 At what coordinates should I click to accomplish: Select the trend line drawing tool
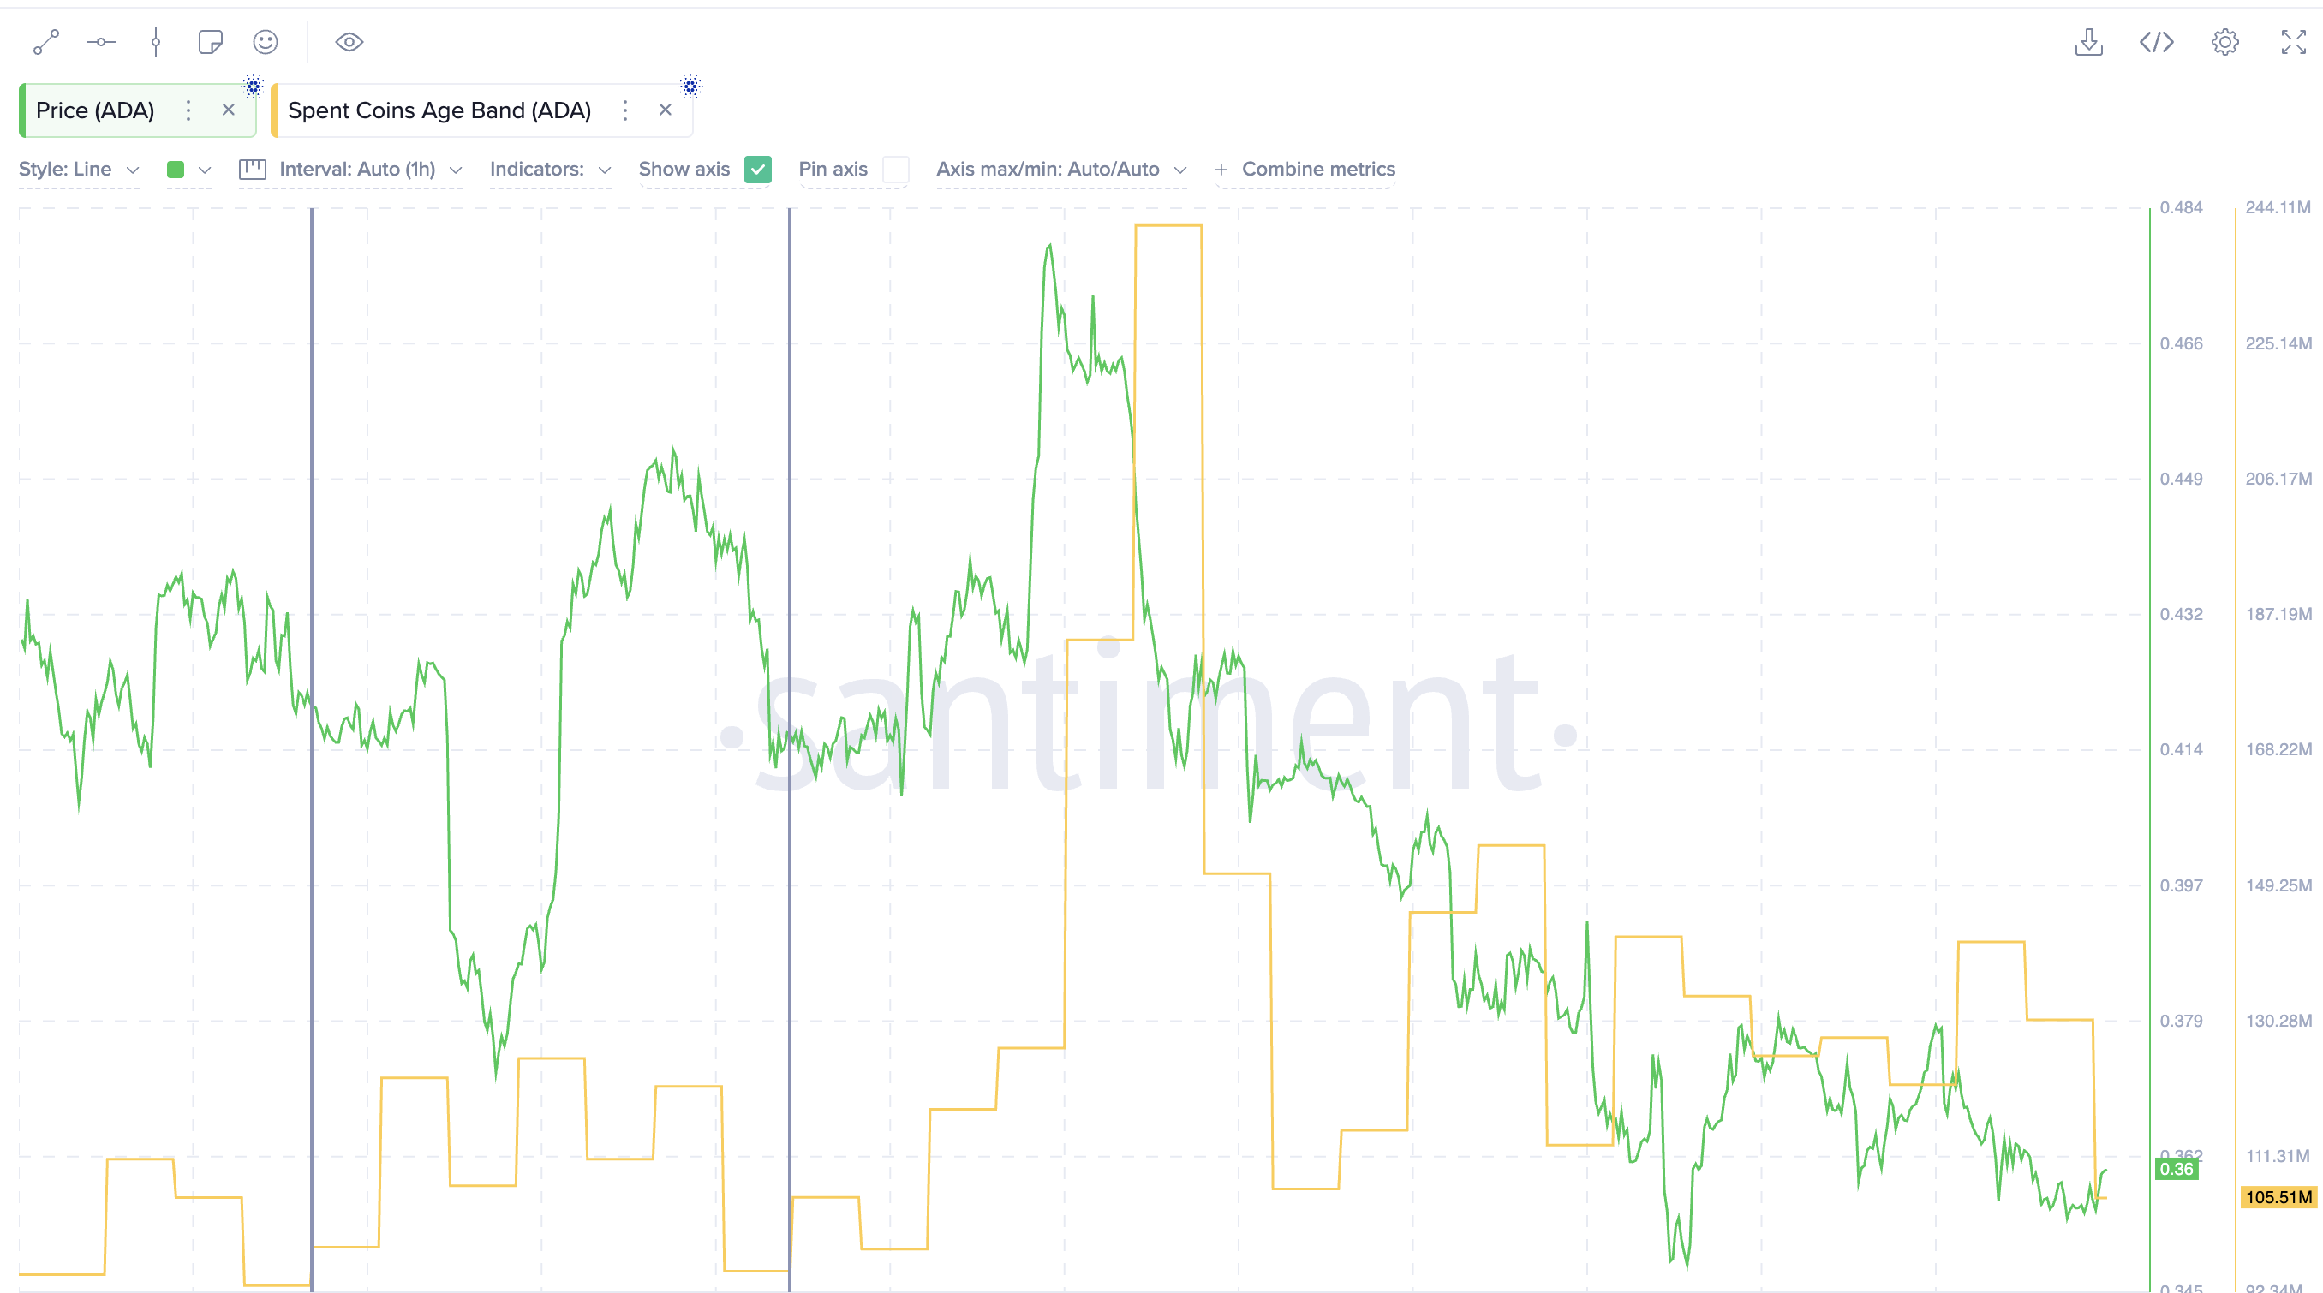(47, 41)
